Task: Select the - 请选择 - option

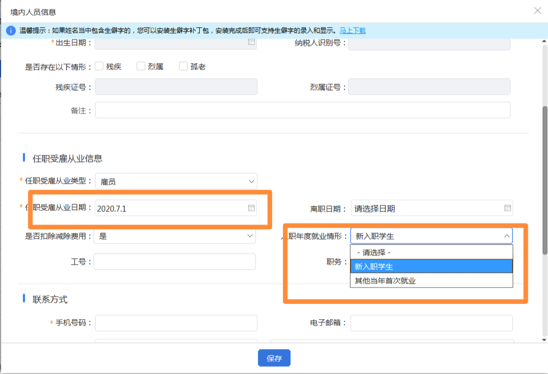Action: [x=432, y=252]
